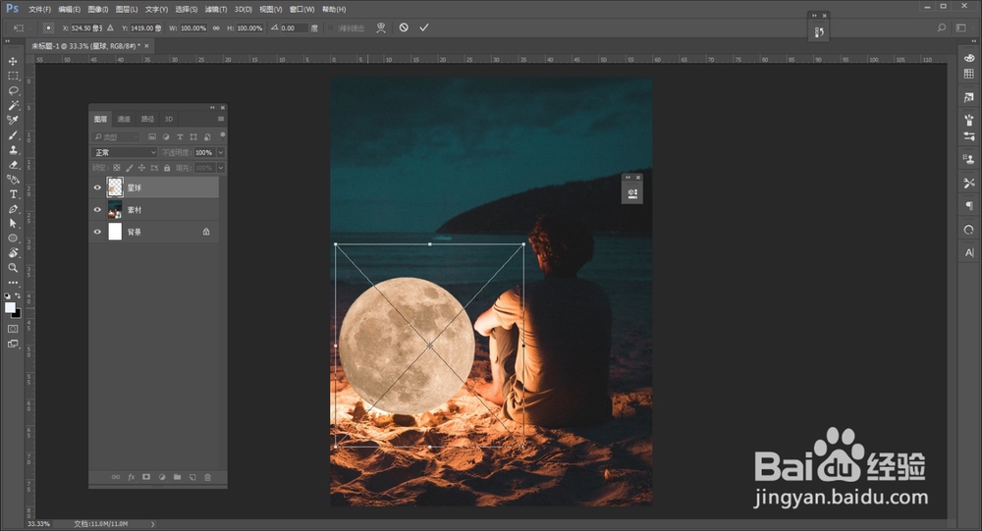Create new adjustment layer icon
The height and width of the screenshot is (531, 982).
tap(162, 477)
